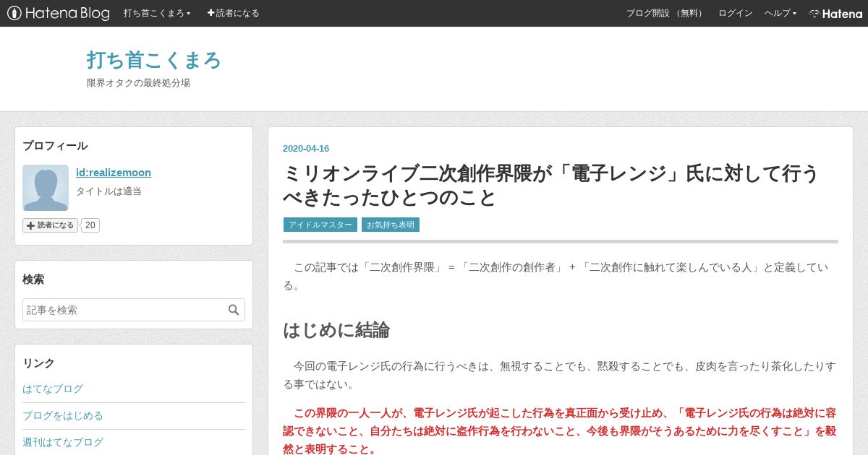The image size is (868, 455).
Task: Open the Hatena logo on the right
Action: pyautogui.click(x=835, y=13)
